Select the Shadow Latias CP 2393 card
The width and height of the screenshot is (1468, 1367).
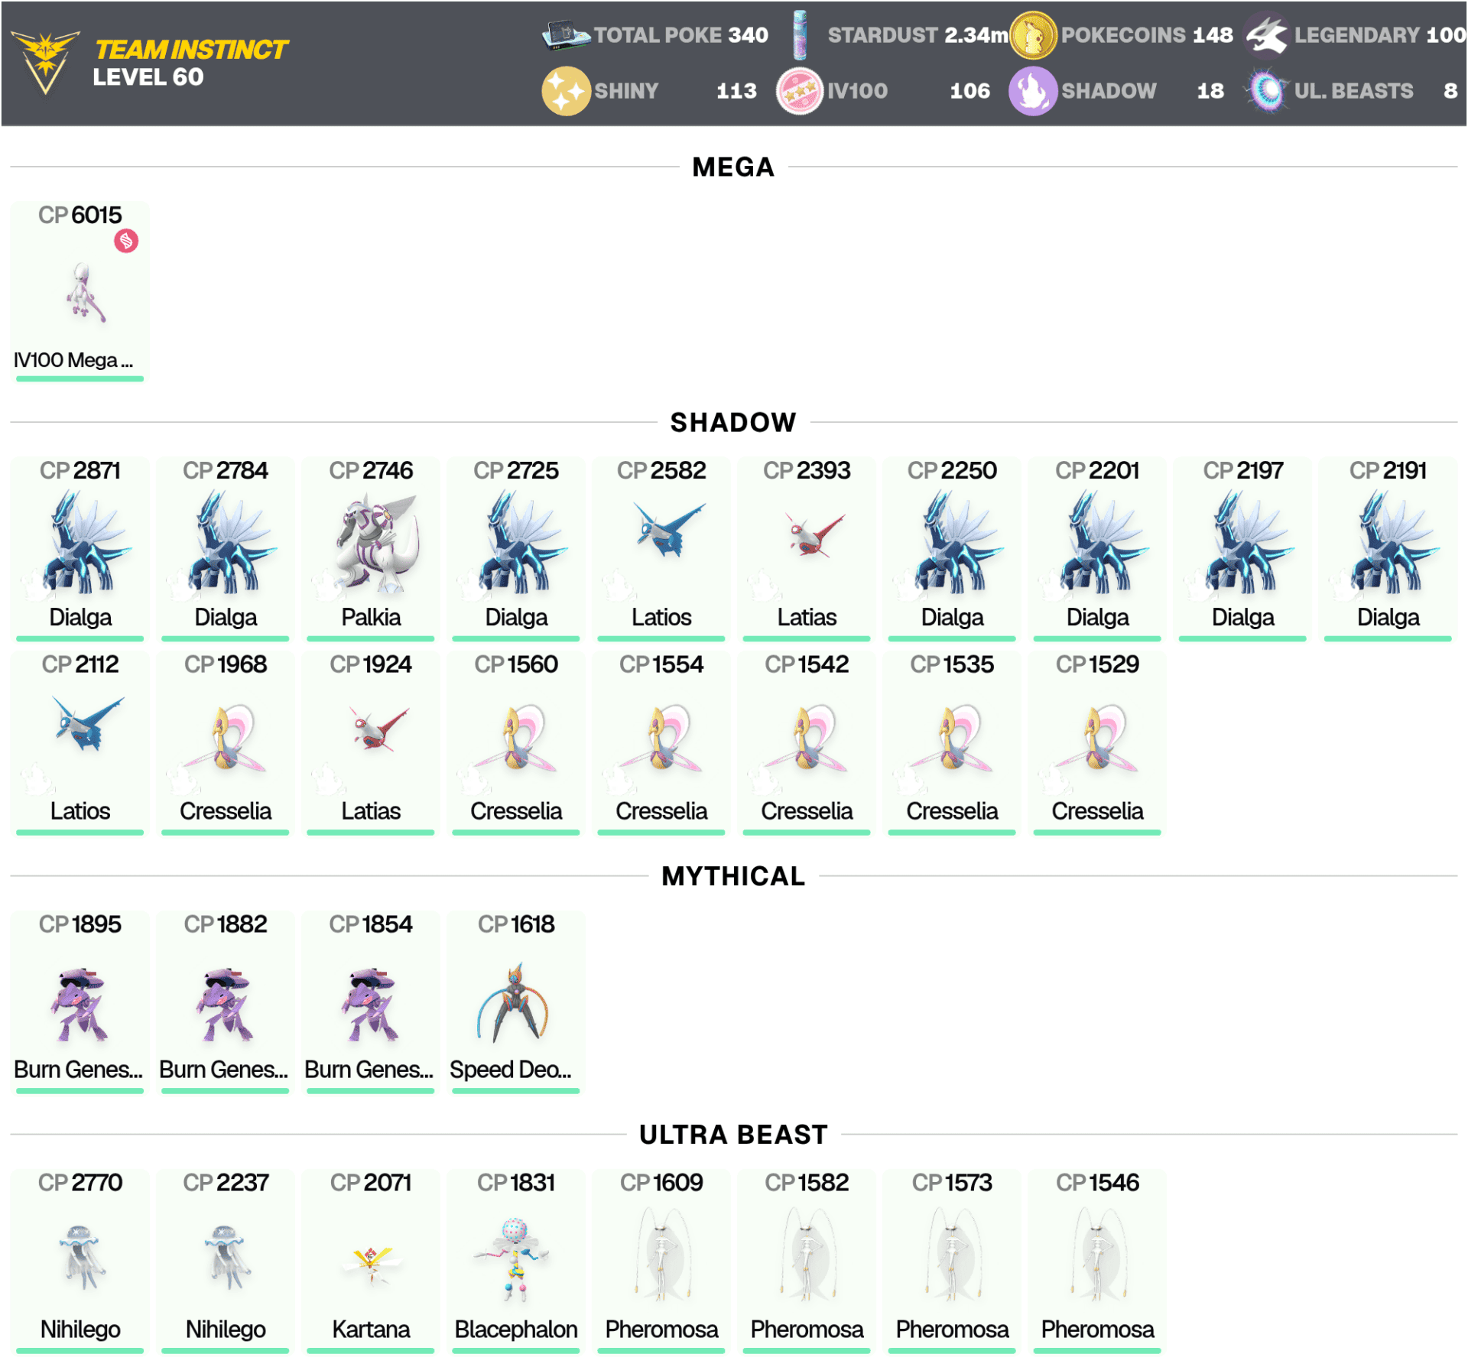[x=806, y=548]
